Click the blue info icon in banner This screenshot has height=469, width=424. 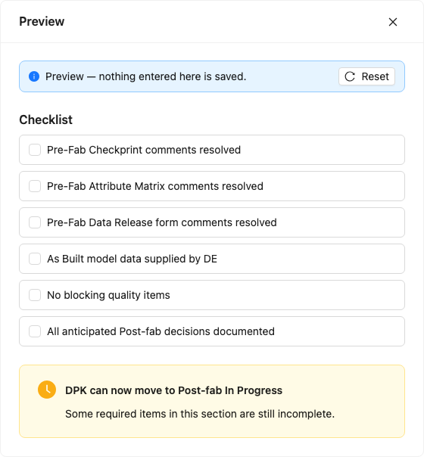pyautogui.click(x=34, y=76)
